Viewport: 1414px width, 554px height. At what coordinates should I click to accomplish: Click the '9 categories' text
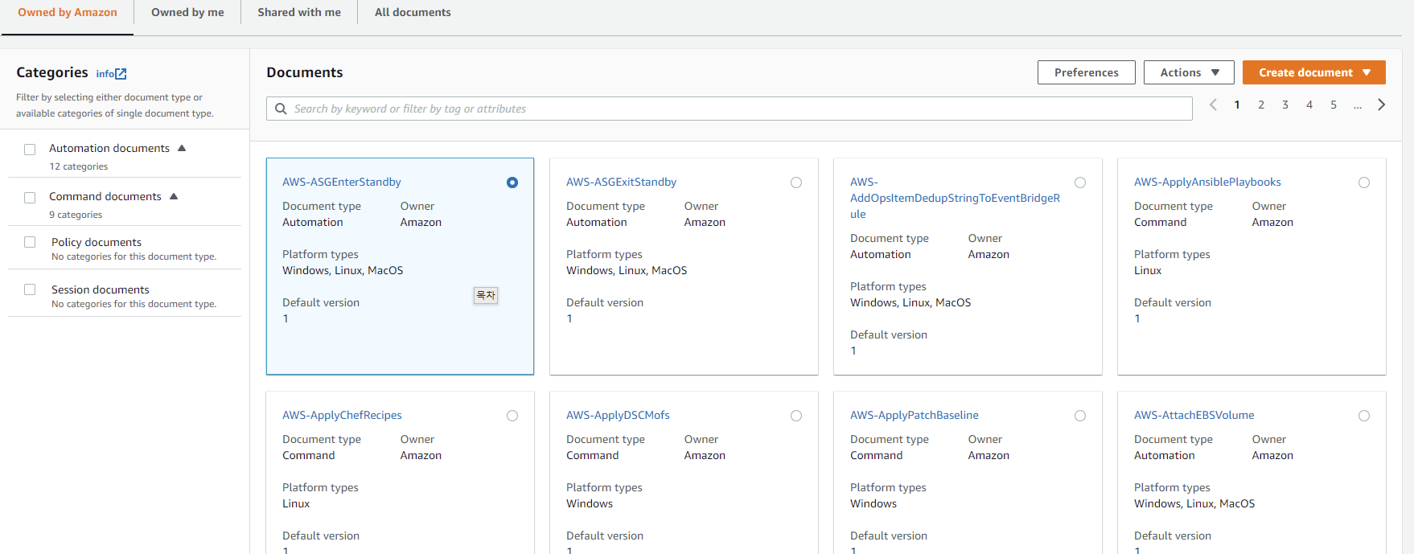click(x=76, y=215)
